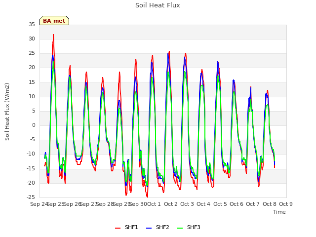Click the -25 y-axis tick label

[31, 197]
